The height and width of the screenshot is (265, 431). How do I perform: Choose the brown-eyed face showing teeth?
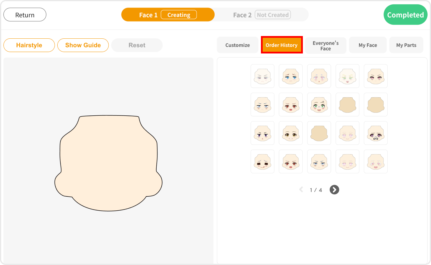click(291, 133)
